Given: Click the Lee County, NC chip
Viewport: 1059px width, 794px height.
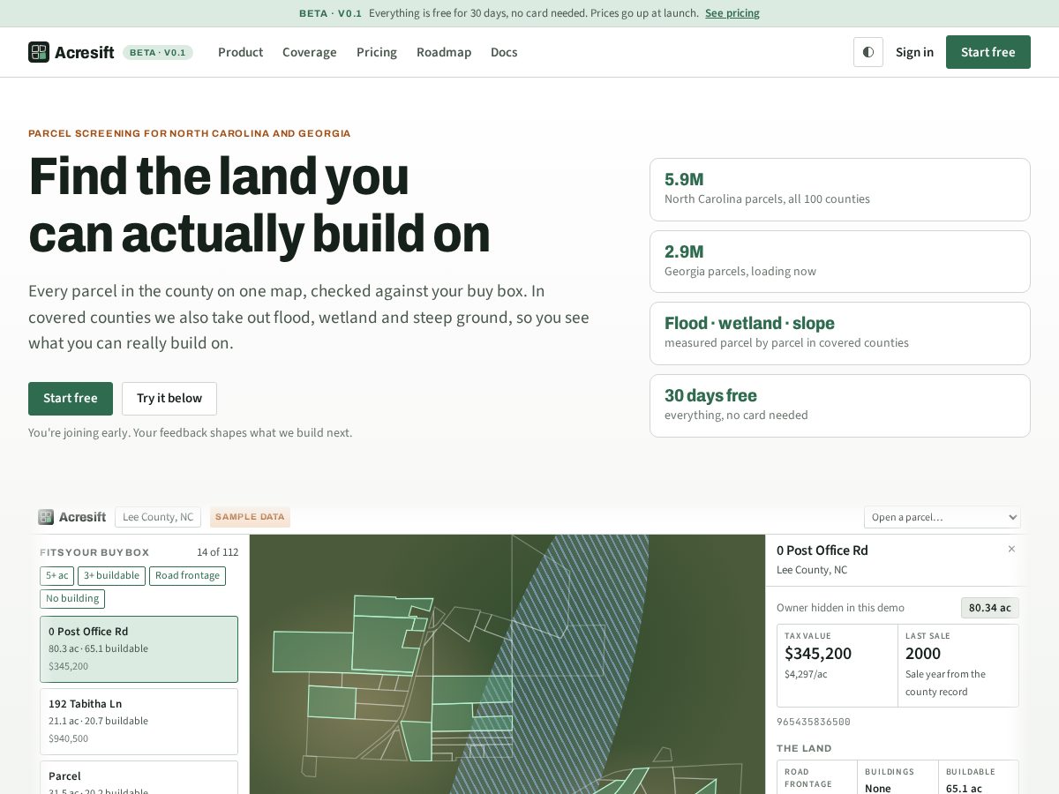Looking at the screenshot, I should [158, 517].
